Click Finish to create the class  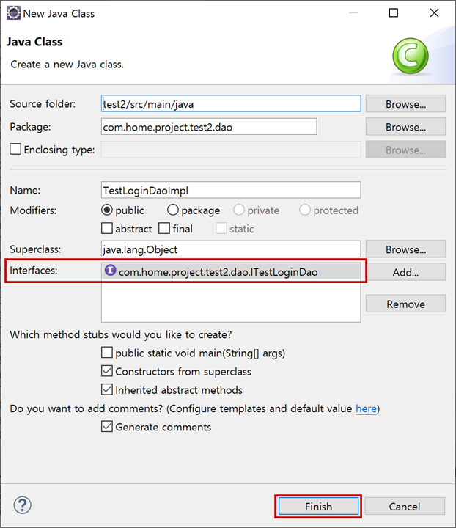(x=318, y=506)
